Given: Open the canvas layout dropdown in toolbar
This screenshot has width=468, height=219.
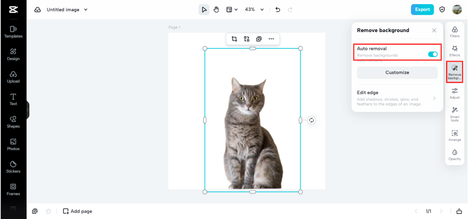Looking at the screenshot, I should [232, 9].
